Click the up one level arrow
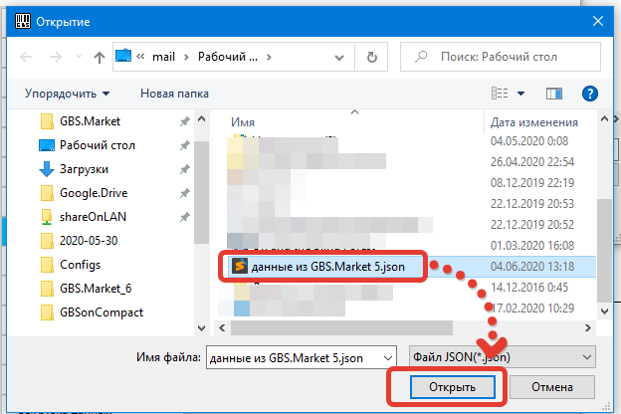The width and height of the screenshot is (621, 414). (x=98, y=57)
